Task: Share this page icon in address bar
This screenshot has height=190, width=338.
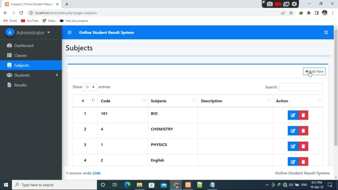Action: point(283,13)
